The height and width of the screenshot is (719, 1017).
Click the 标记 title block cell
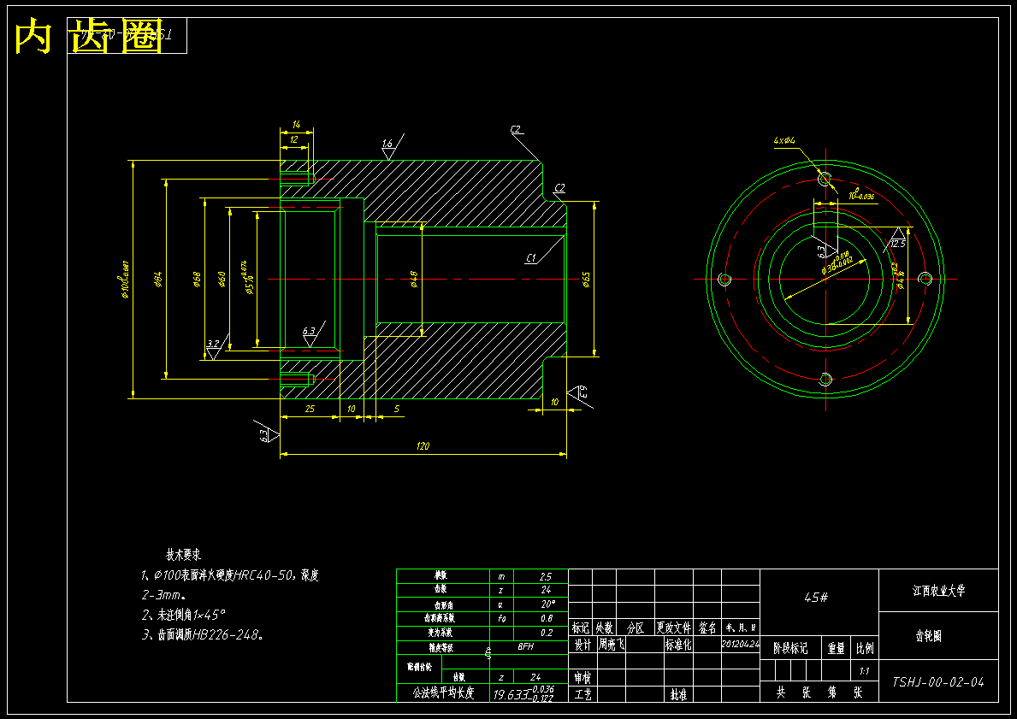581,628
